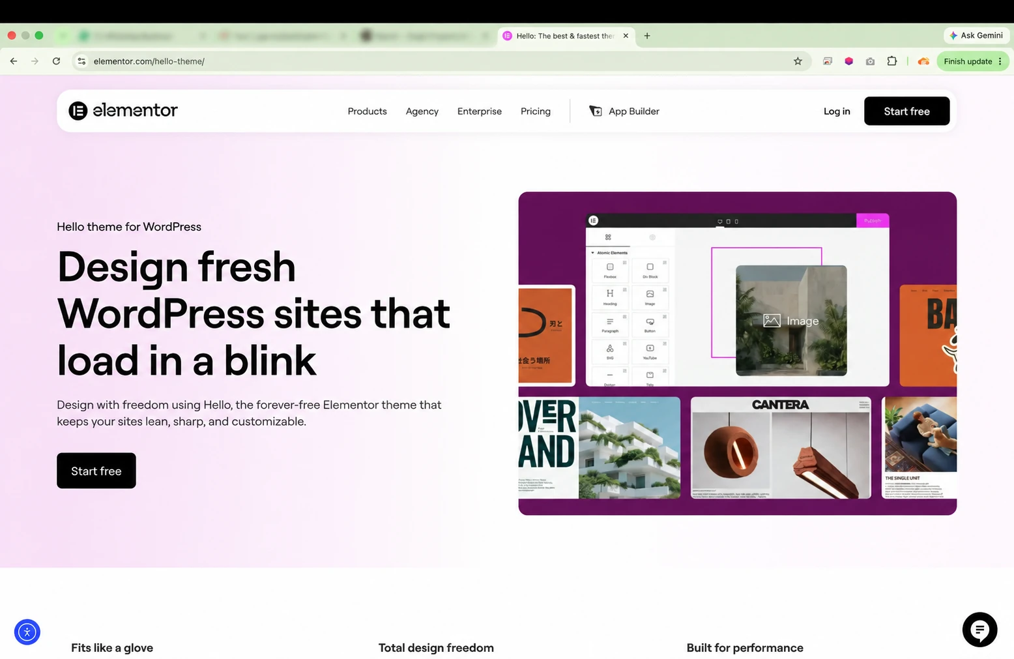Image resolution: width=1014 pixels, height=659 pixels.
Task: Click the Chrome menu three-dot icon
Action: point(1000,61)
